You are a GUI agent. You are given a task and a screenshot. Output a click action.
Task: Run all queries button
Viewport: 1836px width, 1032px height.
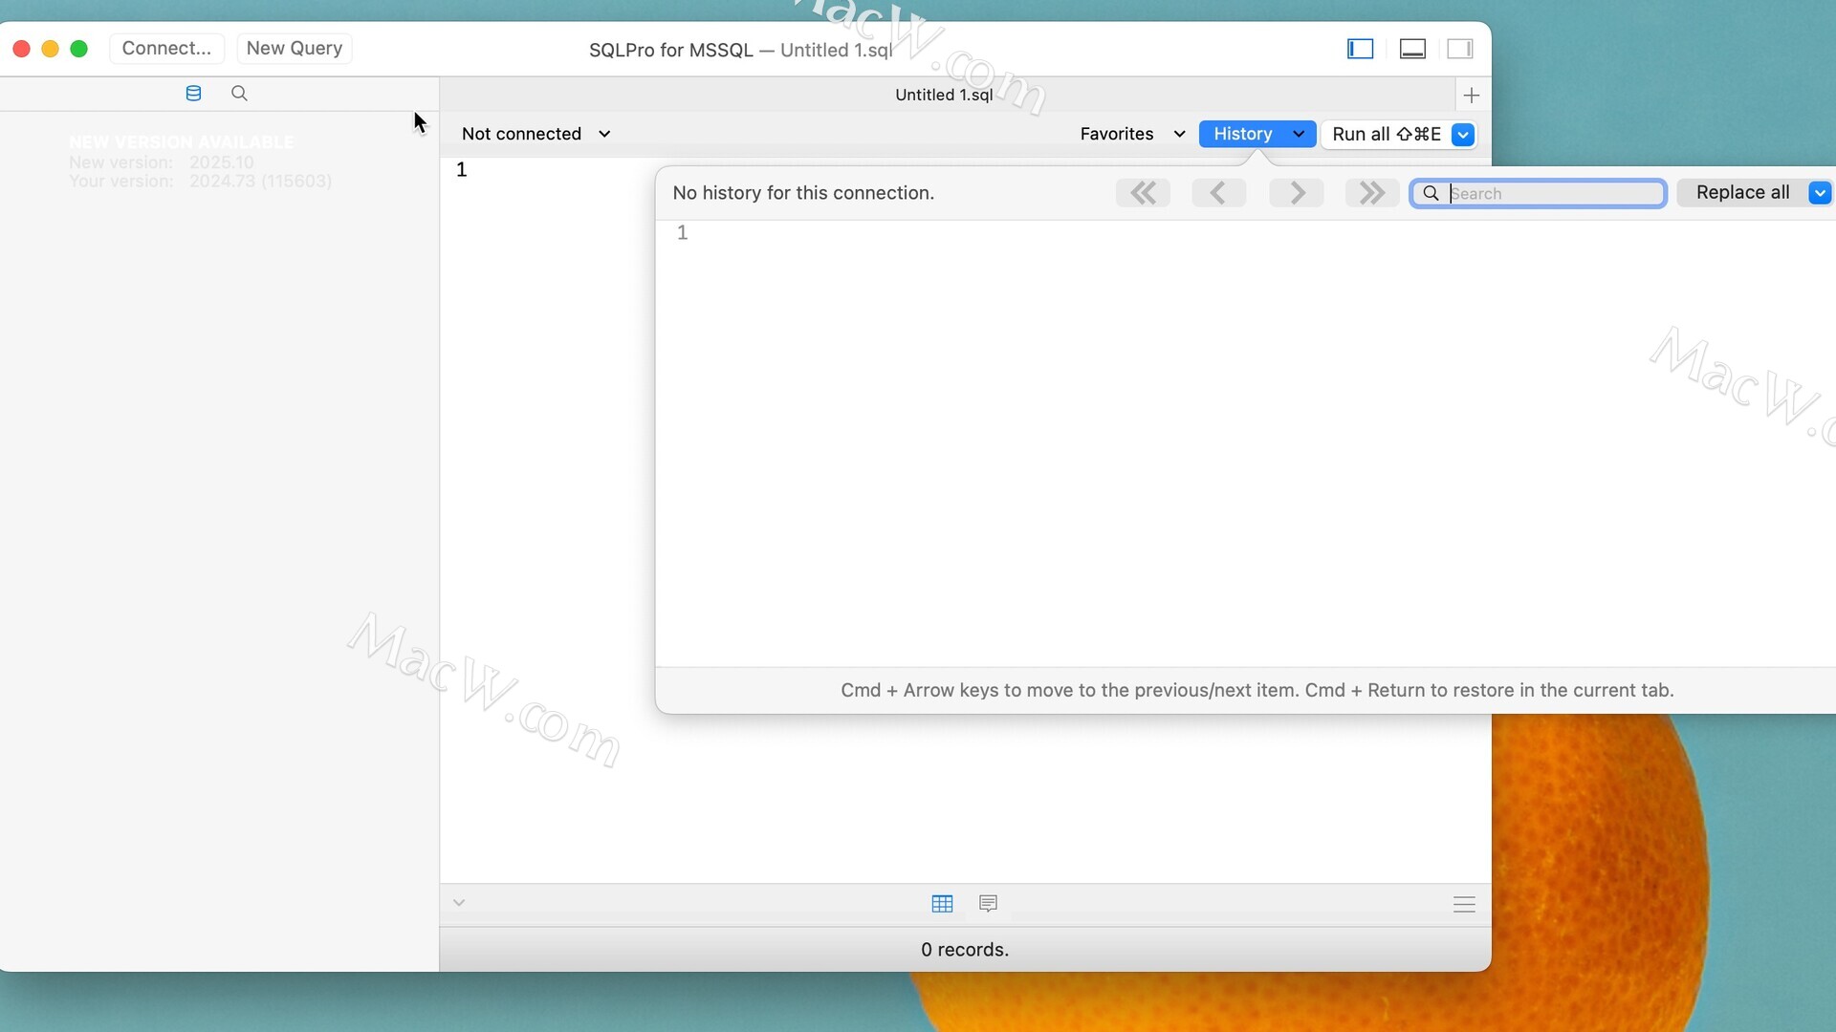1387,135
